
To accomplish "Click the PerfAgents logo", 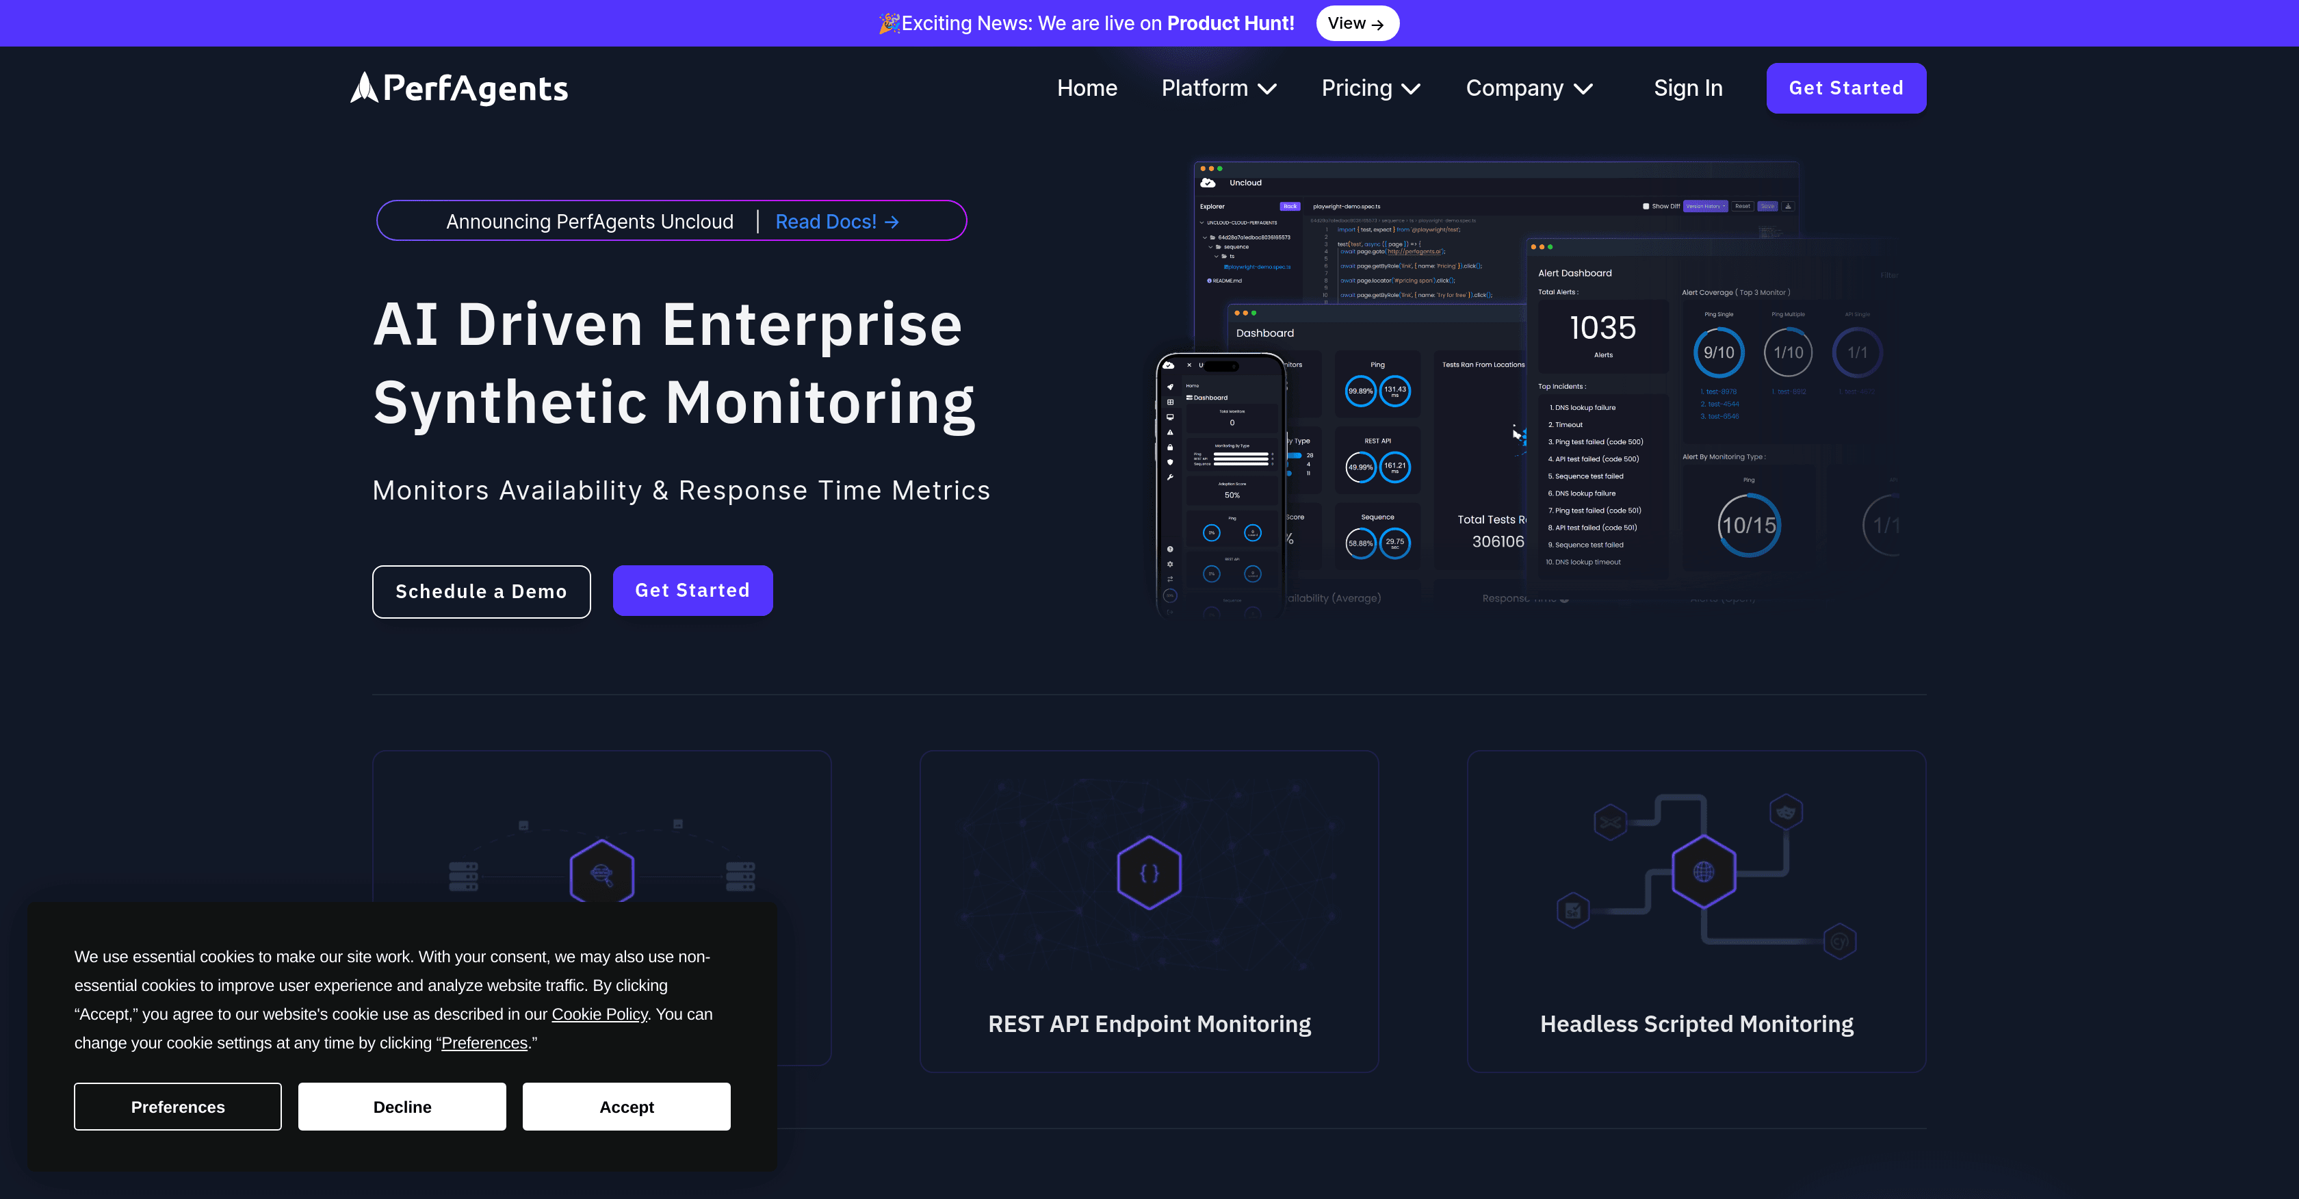I will point(458,88).
